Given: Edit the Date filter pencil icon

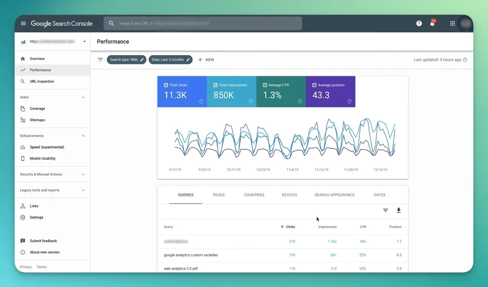Looking at the screenshot, I should tap(188, 60).
